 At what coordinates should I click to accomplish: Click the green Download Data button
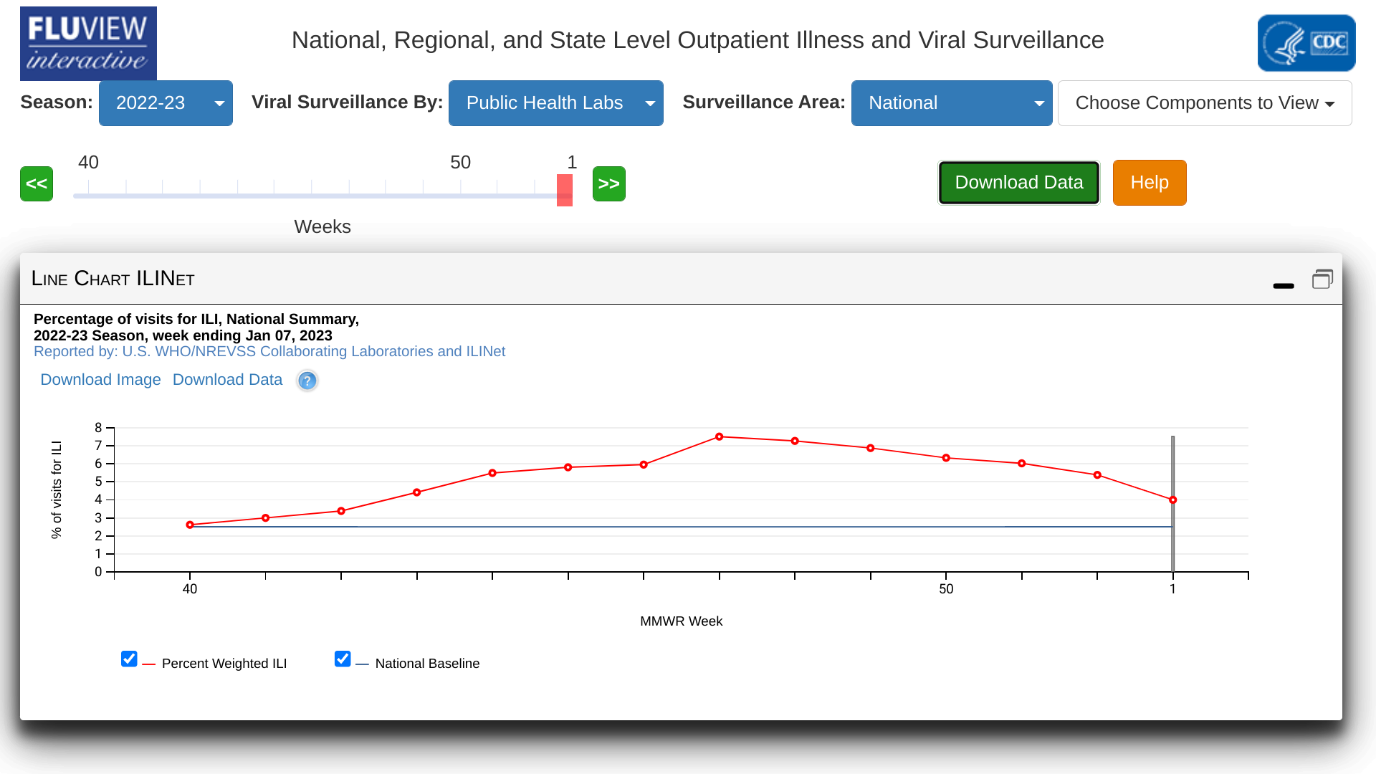pyautogui.click(x=1018, y=183)
